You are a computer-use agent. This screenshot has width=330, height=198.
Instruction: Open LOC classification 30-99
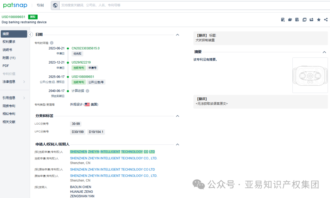76,124
